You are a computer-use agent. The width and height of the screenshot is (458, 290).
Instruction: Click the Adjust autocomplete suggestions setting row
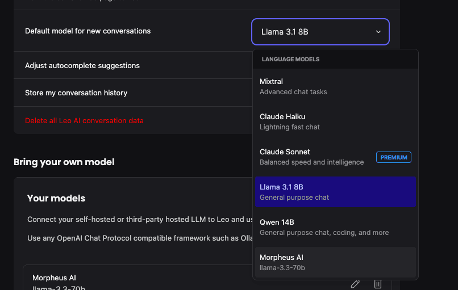tap(82, 66)
